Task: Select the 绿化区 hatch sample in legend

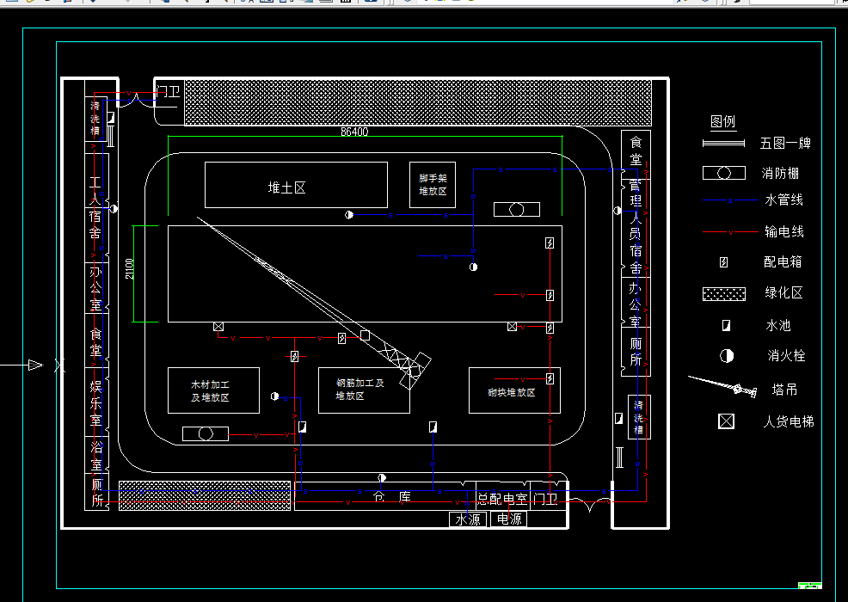Action: click(x=724, y=294)
